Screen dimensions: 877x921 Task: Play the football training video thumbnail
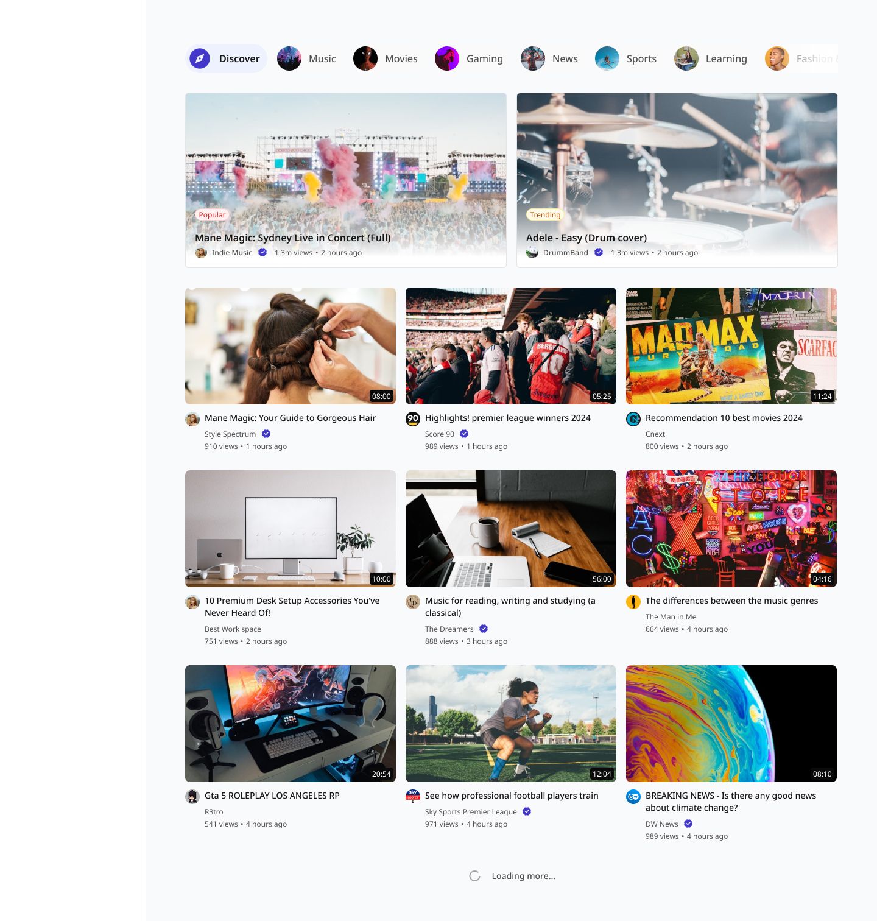tap(511, 724)
